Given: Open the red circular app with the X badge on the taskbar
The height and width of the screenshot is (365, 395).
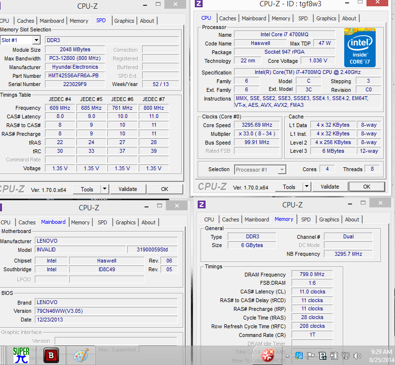Looking at the screenshot, I should point(267,355).
